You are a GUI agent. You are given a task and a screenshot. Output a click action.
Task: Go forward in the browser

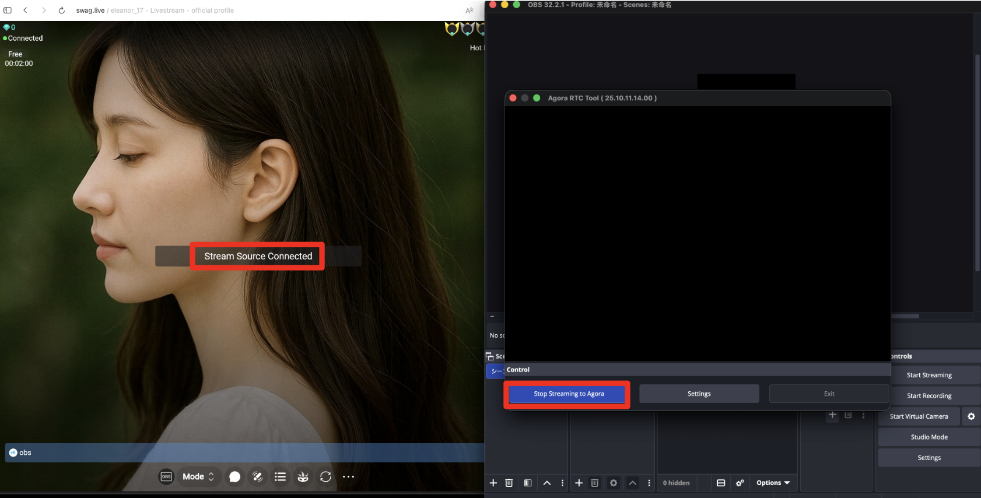point(44,10)
